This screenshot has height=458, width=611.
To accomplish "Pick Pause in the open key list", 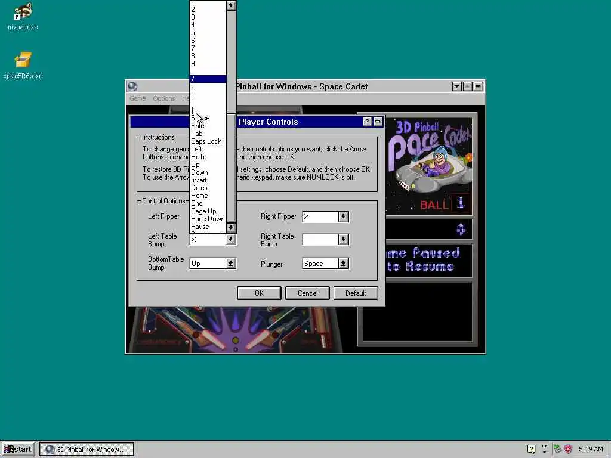I will point(208,227).
